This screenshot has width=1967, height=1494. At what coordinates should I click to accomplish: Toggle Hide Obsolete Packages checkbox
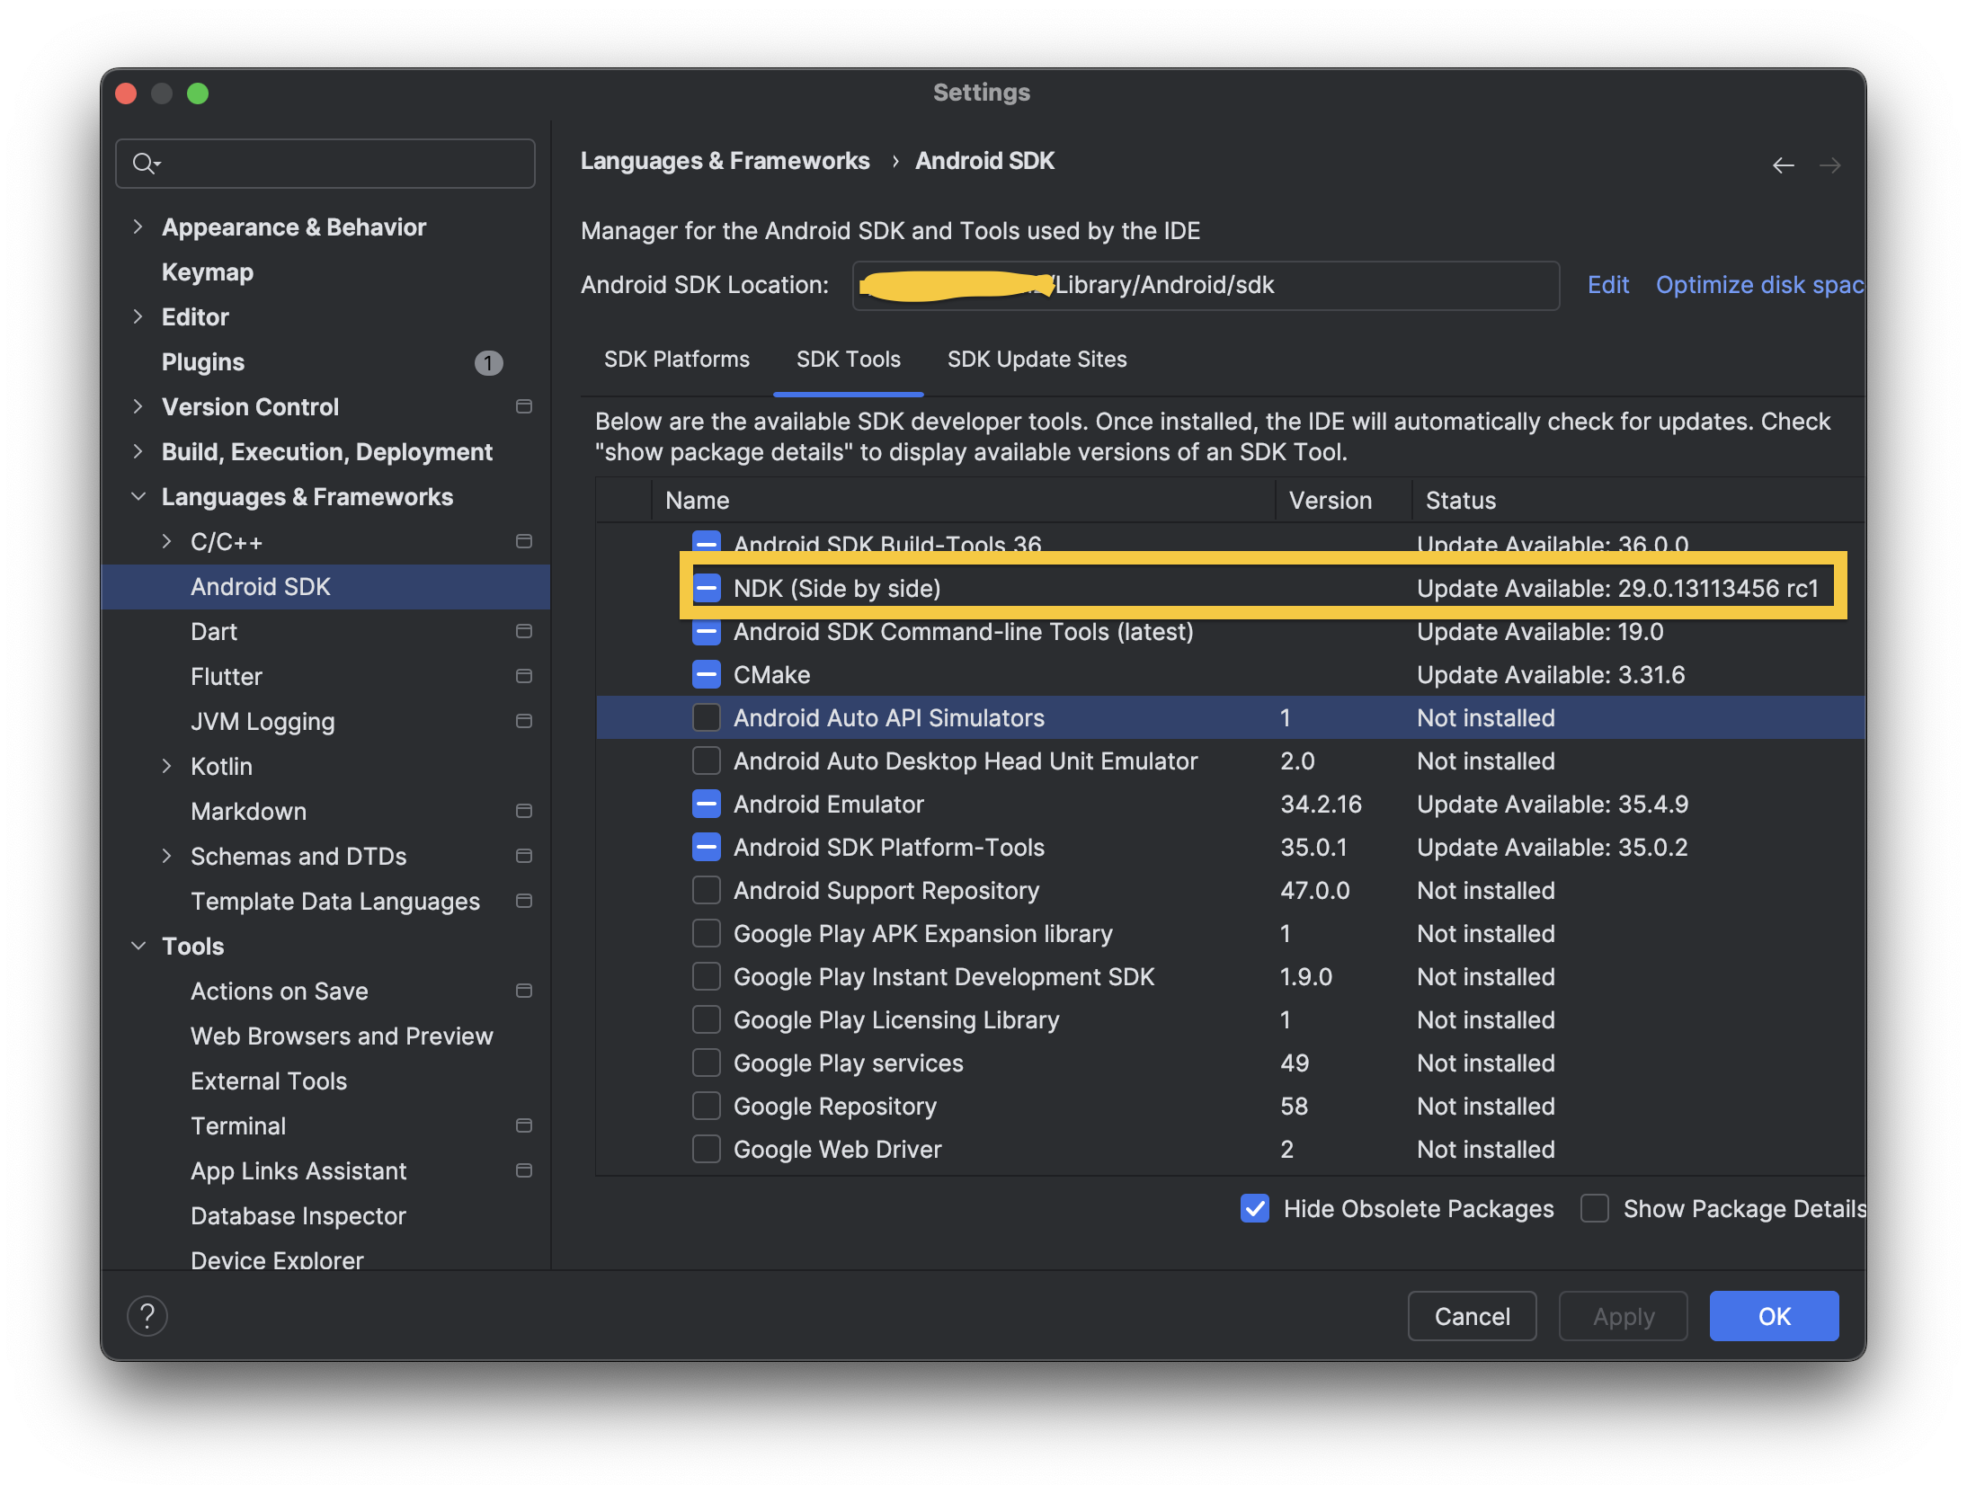click(x=1255, y=1208)
